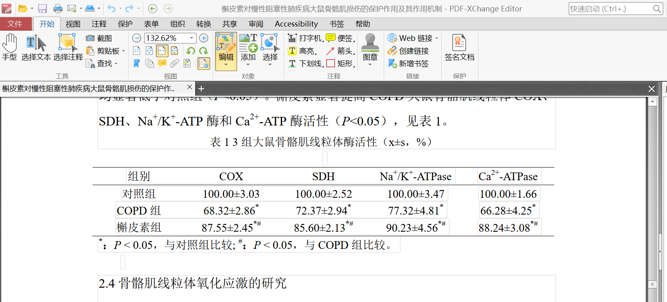Switch to the 注释 (Comment) ribbon tab
Image resolution: width=667 pixels, height=302 pixels.
tap(99, 24)
